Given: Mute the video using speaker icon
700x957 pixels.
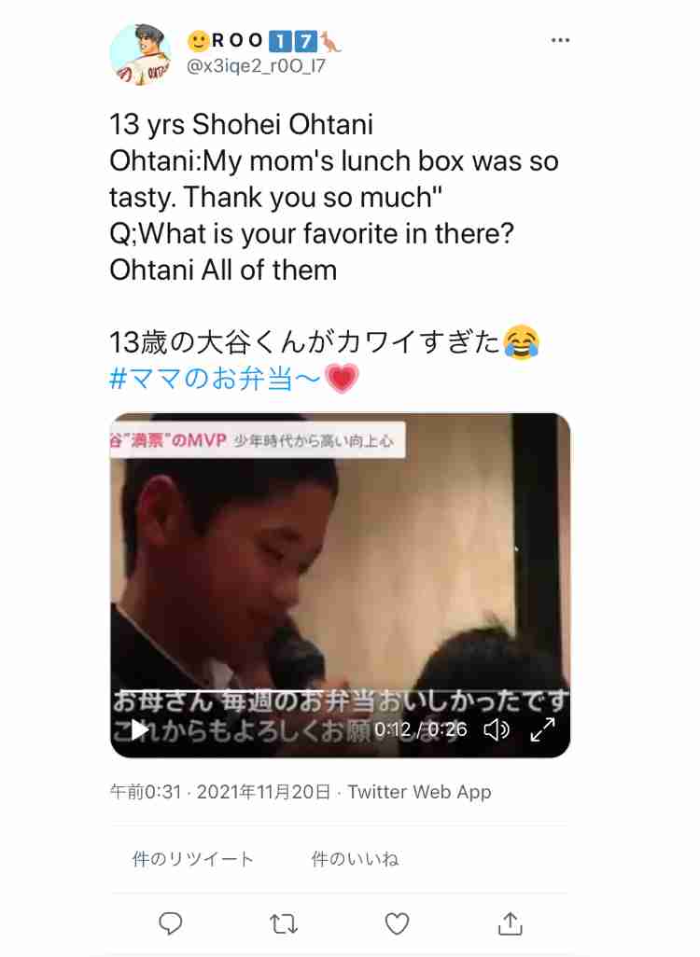Looking at the screenshot, I should [x=496, y=729].
